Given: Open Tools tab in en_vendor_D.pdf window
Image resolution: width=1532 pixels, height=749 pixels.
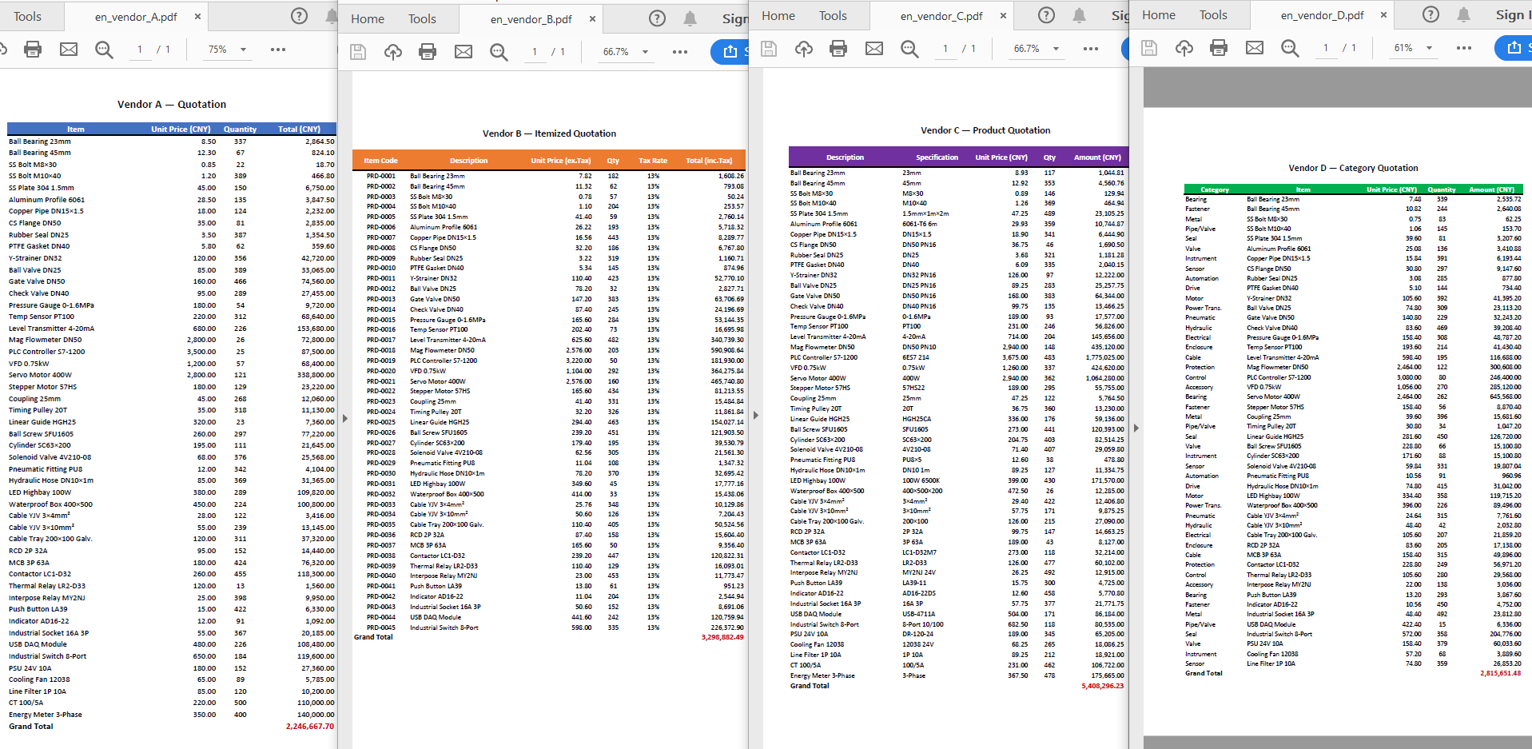Looking at the screenshot, I should (x=1213, y=15).
